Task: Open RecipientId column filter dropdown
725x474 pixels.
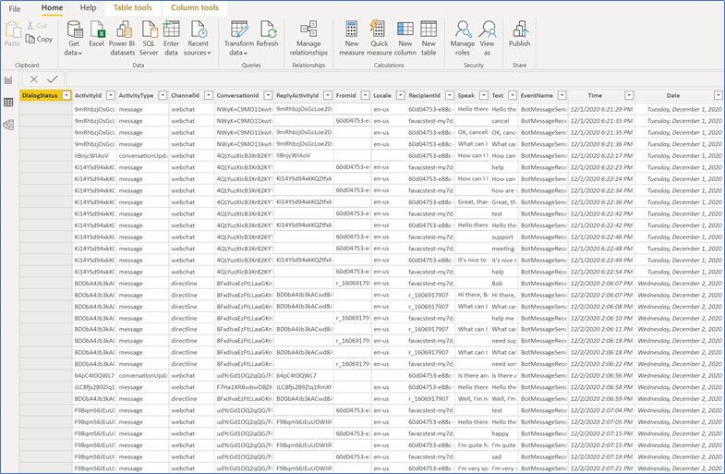Action: (x=450, y=95)
